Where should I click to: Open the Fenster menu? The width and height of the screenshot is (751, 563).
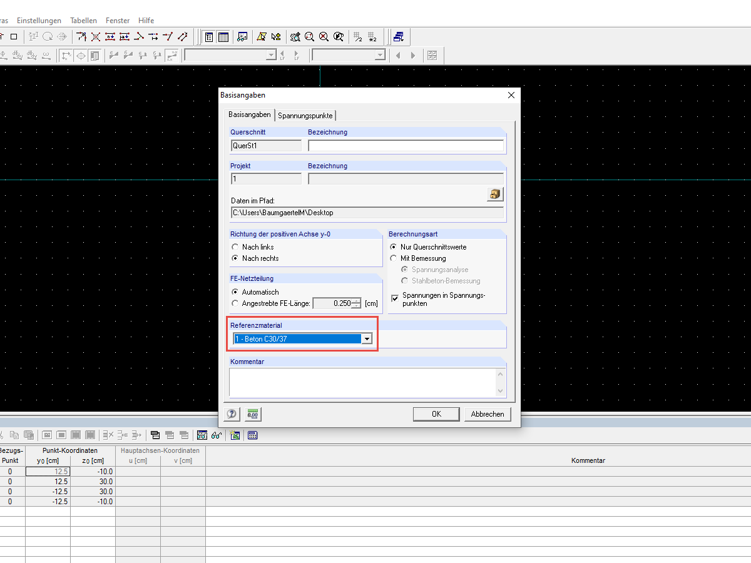[118, 21]
